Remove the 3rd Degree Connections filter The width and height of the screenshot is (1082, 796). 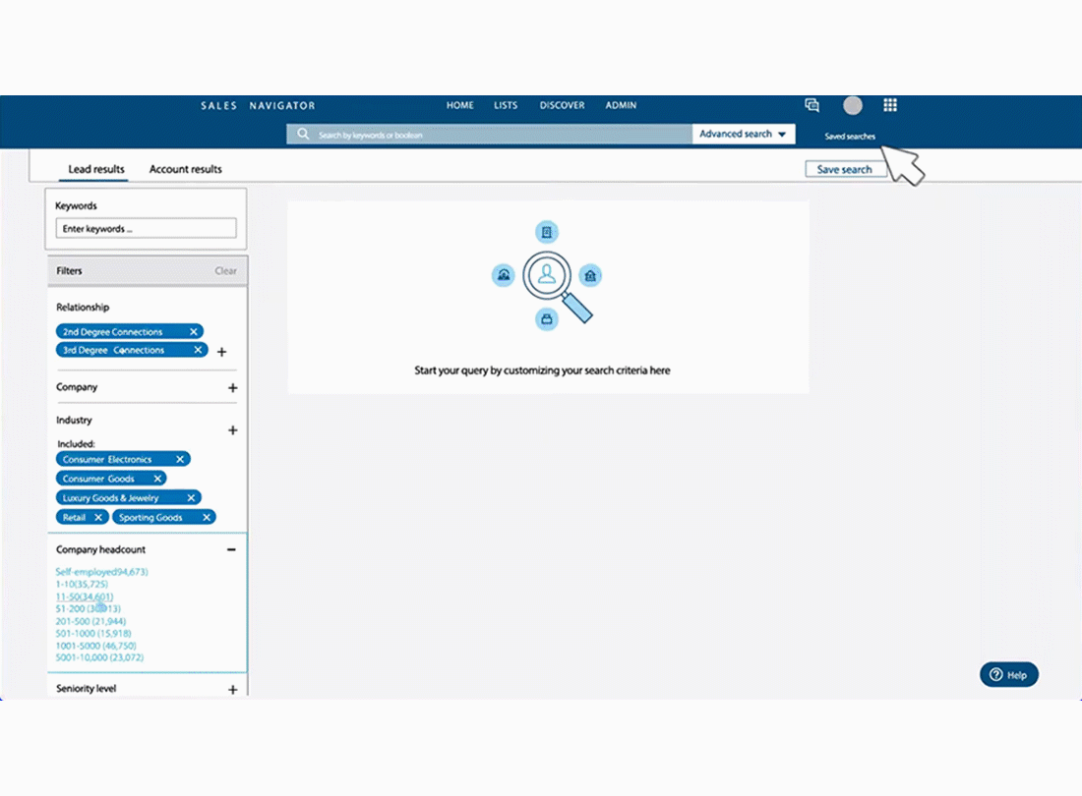[x=198, y=350]
